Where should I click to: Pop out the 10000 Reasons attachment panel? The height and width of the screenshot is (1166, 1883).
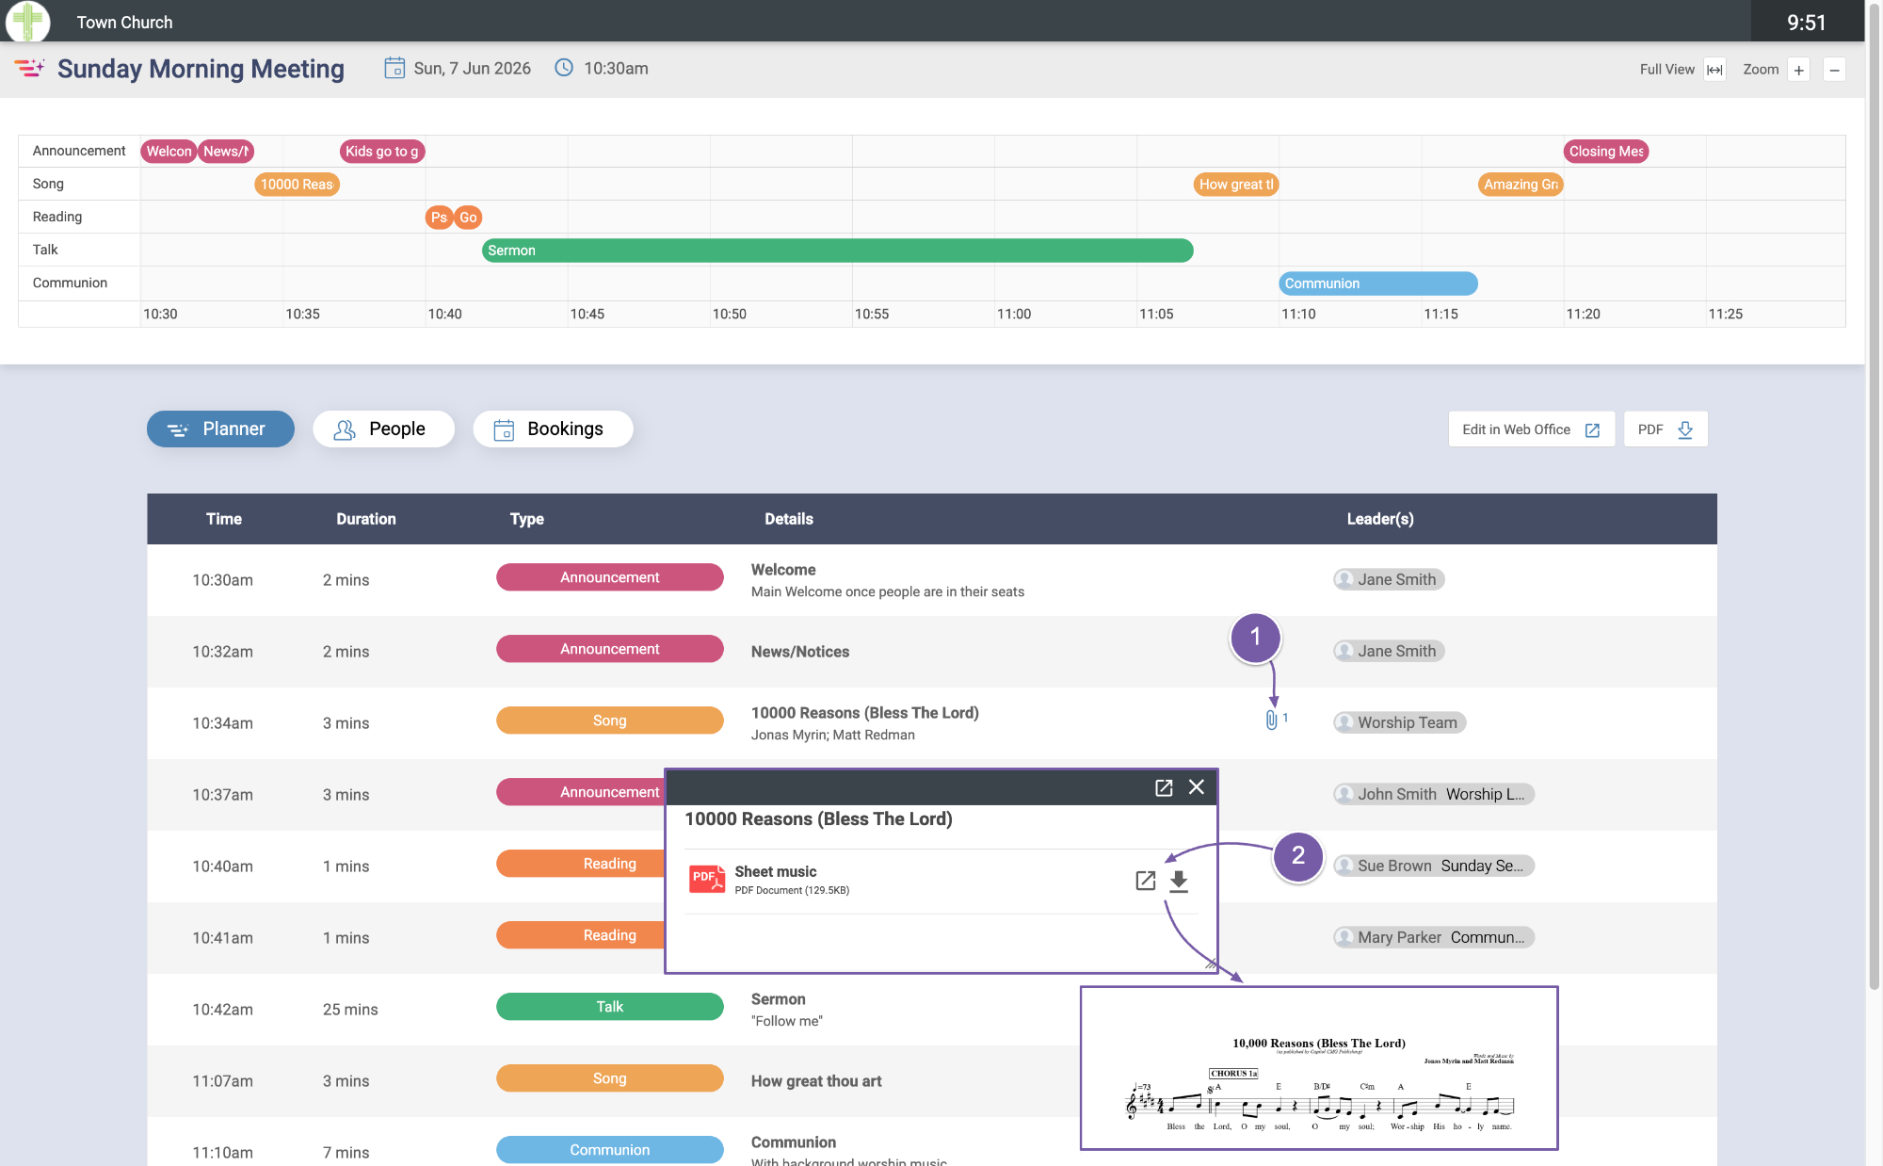[x=1164, y=787]
